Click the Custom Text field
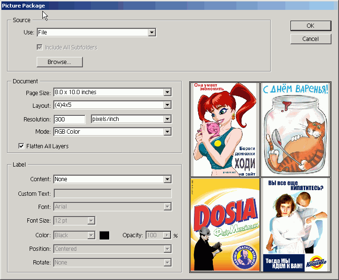The width and height of the screenshot is (339, 280). (x=113, y=193)
